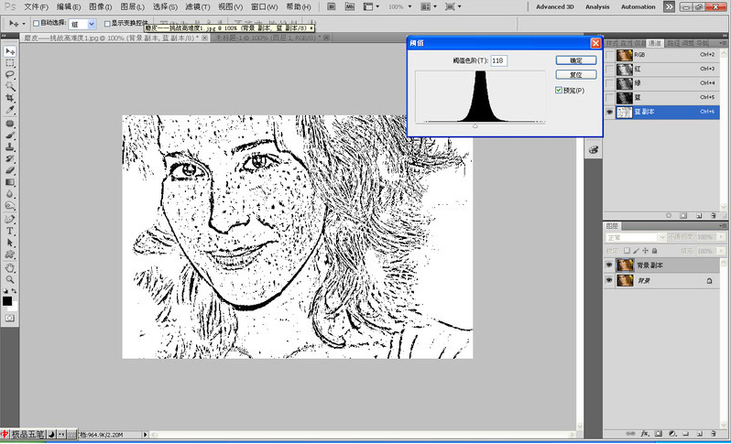This screenshot has height=444, width=731.
Task: Select the Type (T) tool
Action: pyautogui.click(x=10, y=231)
